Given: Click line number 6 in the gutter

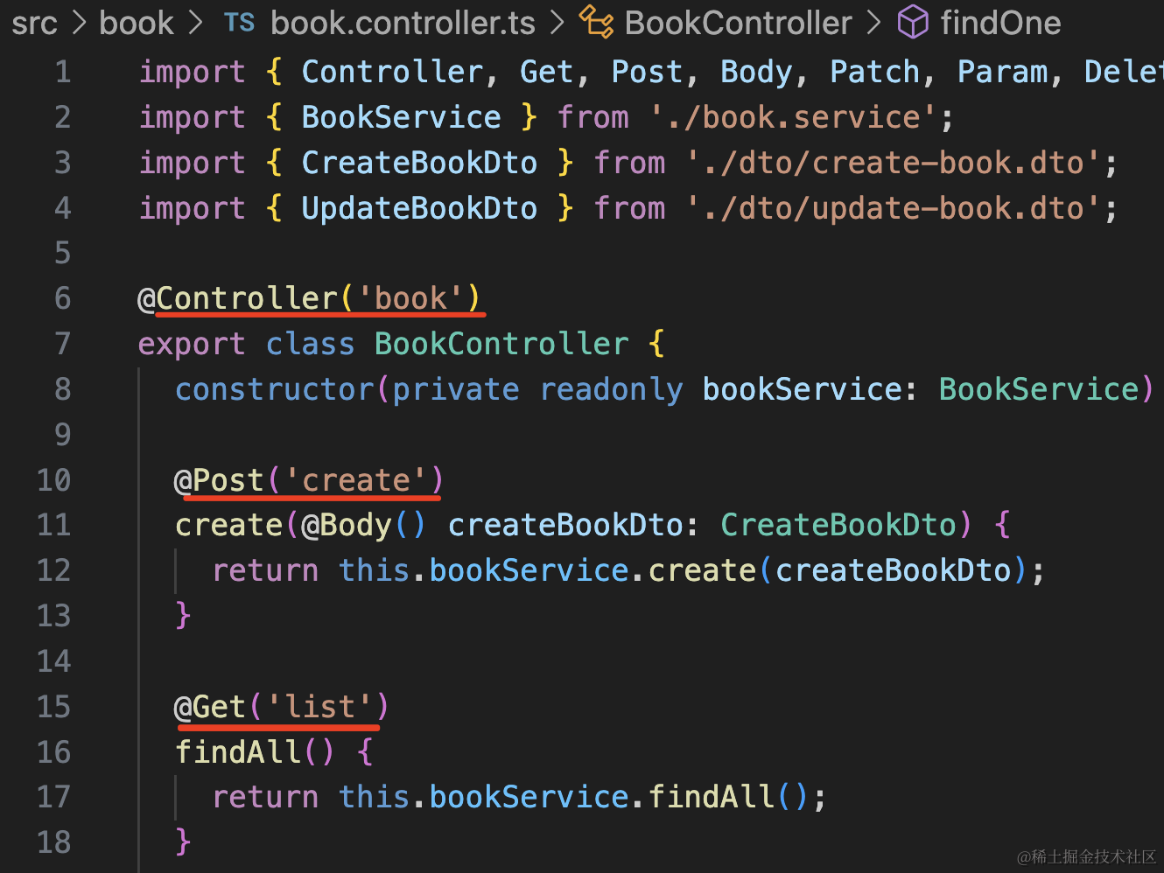Looking at the screenshot, I should point(62,298).
